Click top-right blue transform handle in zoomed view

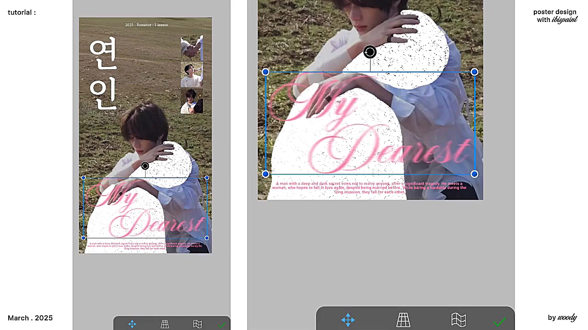point(475,72)
